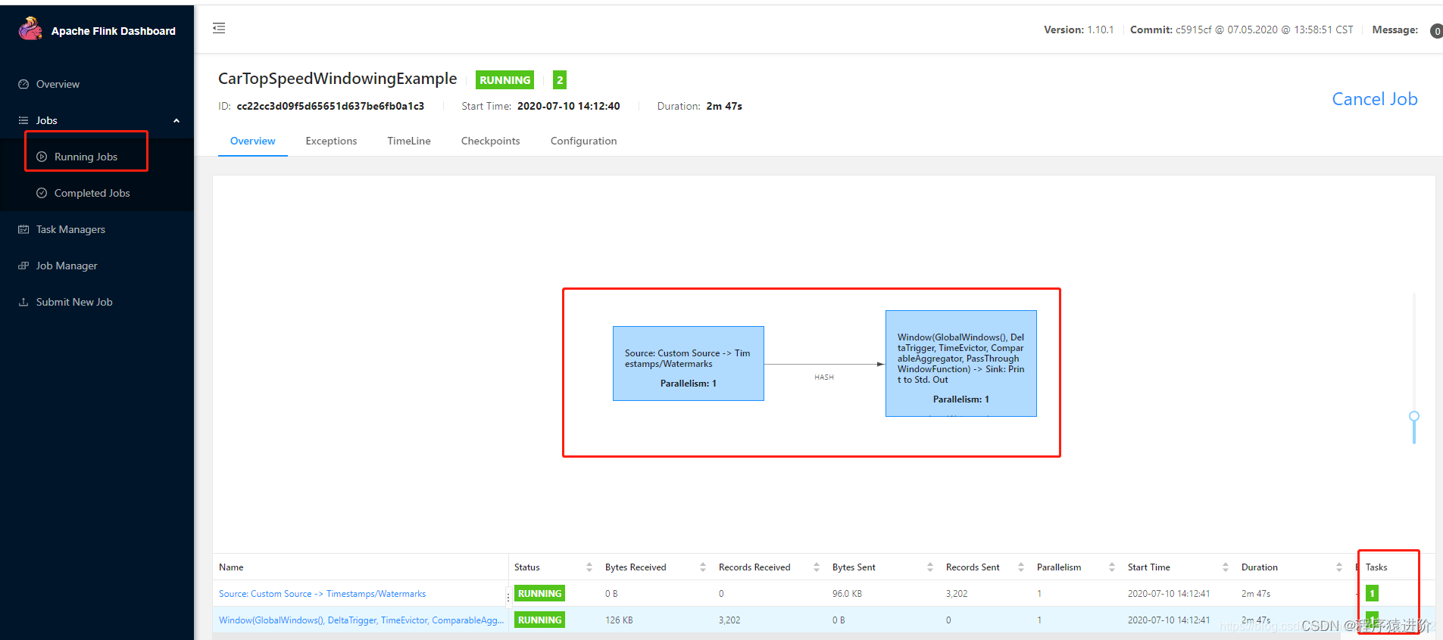Click the Name column header
This screenshot has height=640, width=1443.
click(231, 567)
